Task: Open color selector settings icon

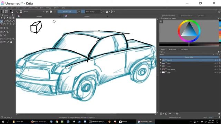Action: pyautogui.click(x=161, y=21)
